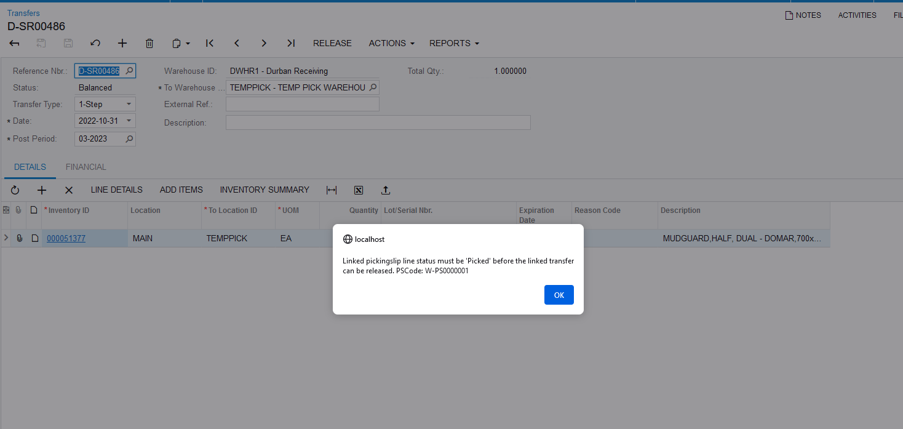Click the Export to Excel icon
The height and width of the screenshot is (429, 903).
coord(359,190)
